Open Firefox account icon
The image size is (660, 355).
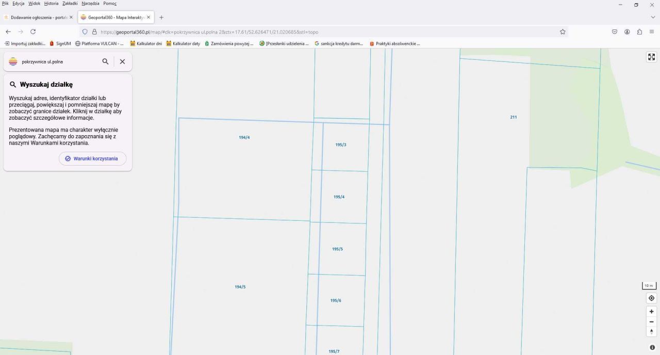627,31
